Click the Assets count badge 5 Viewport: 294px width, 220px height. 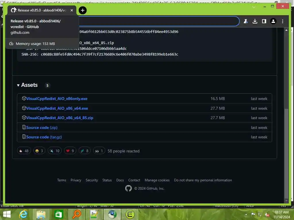(x=47, y=85)
